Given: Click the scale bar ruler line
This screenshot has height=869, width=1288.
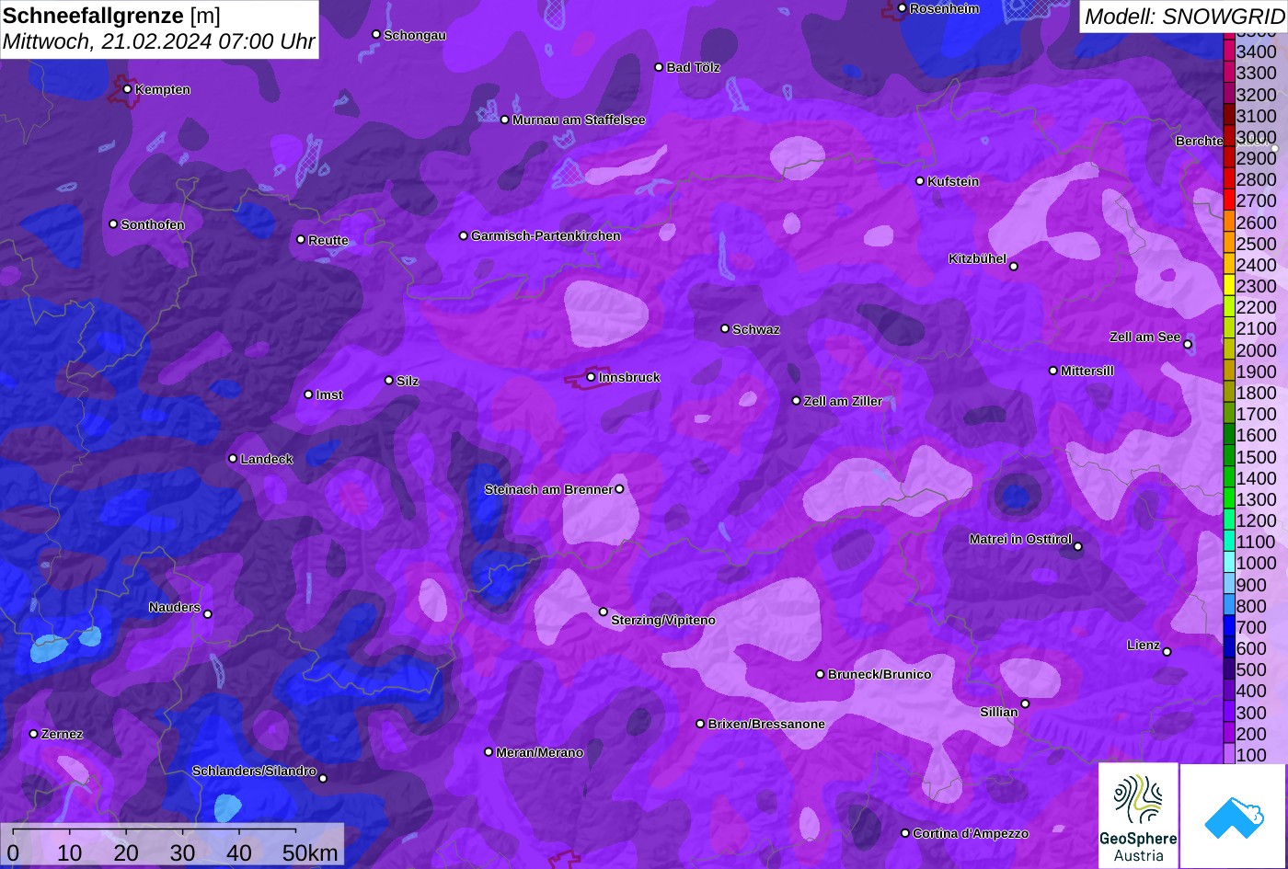Looking at the screenshot, I should pyautogui.click(x=155, y=831).
